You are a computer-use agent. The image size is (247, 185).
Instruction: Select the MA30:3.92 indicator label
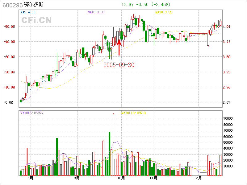click(x=163, y=12)
